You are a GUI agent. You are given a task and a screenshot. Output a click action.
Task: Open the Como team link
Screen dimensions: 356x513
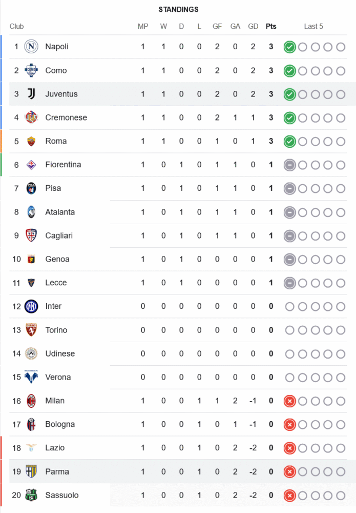pos(56,70)
